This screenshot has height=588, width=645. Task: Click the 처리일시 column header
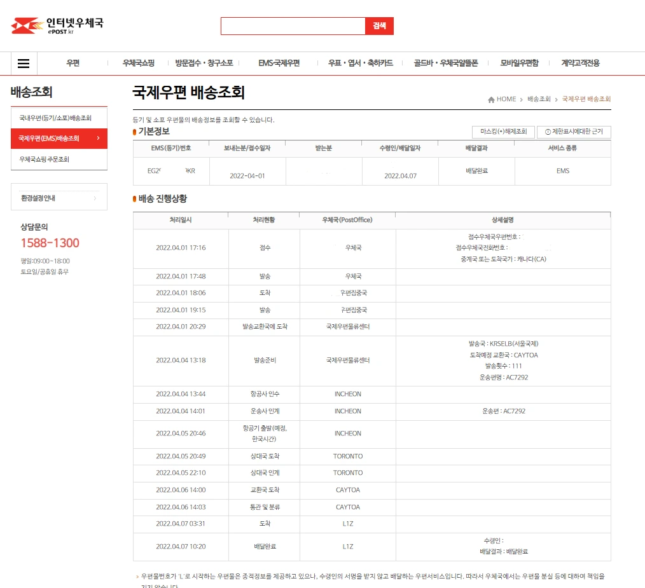point(181,220)
